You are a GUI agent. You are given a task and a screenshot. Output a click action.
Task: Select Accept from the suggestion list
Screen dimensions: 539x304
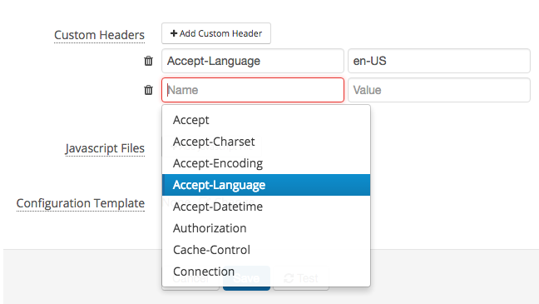(266, 120)
